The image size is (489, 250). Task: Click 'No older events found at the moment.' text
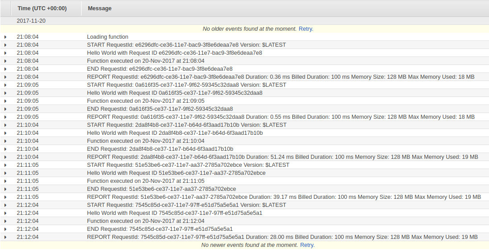pos(249,29)
